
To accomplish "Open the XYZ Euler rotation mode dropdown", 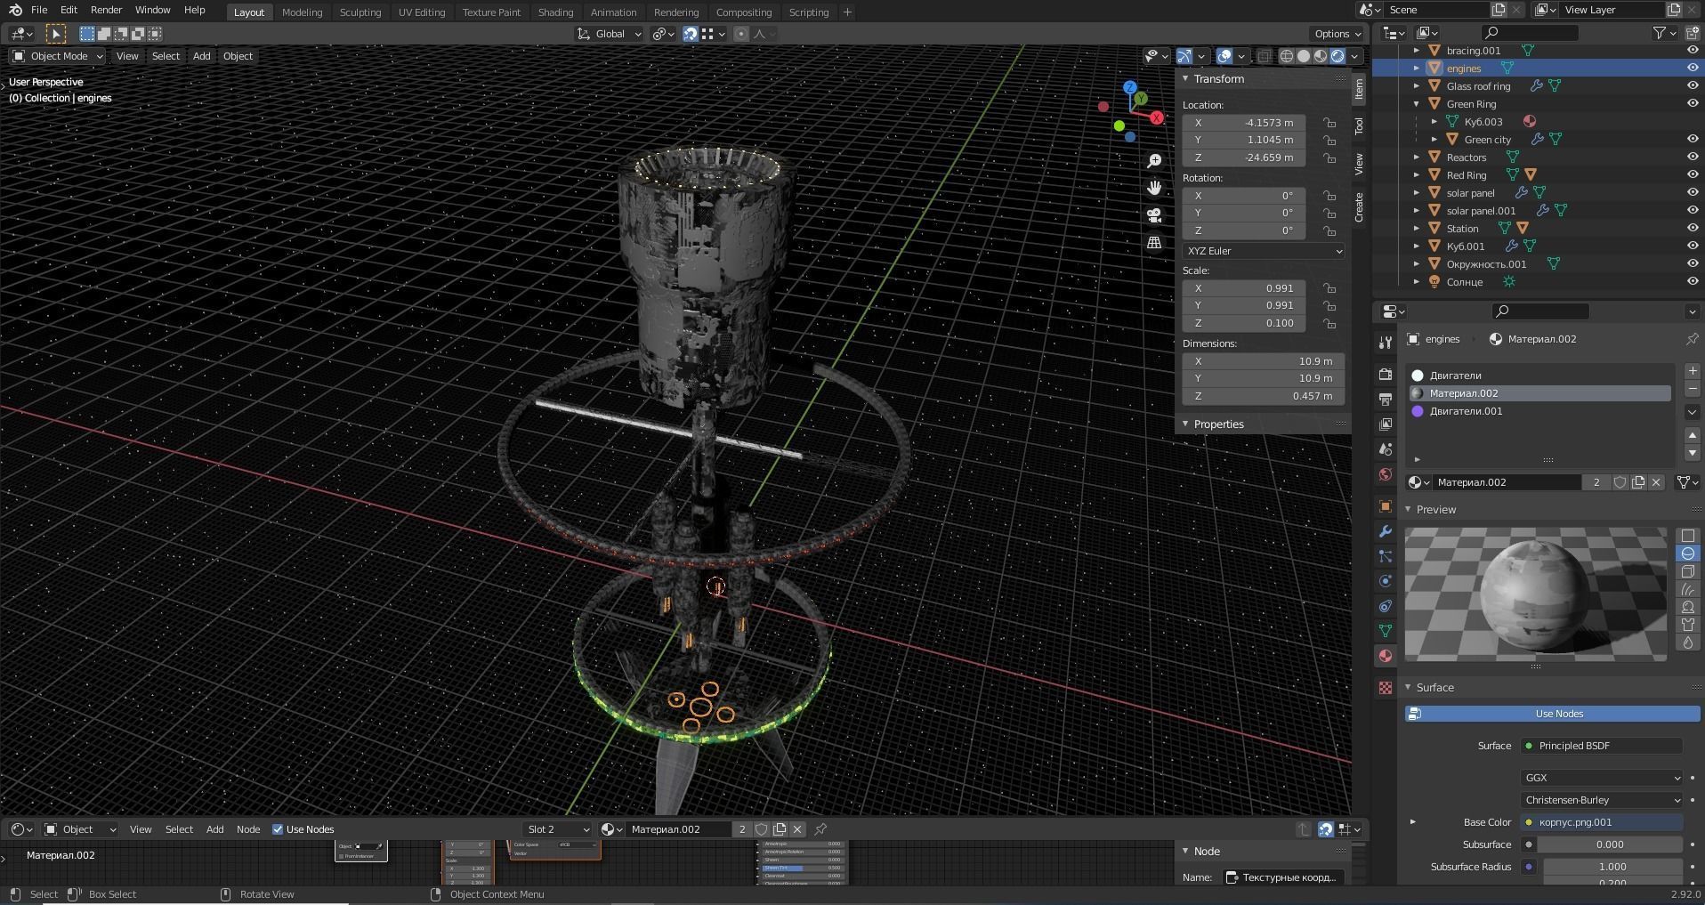I will tap(1264, 251).
